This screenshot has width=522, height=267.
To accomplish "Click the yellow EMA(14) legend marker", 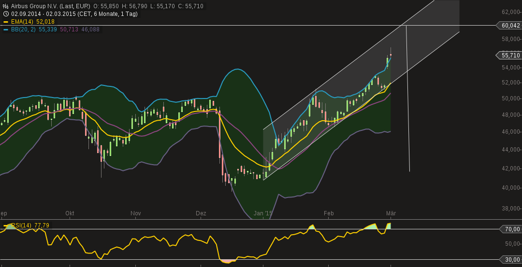I will [x=6, y=22].
